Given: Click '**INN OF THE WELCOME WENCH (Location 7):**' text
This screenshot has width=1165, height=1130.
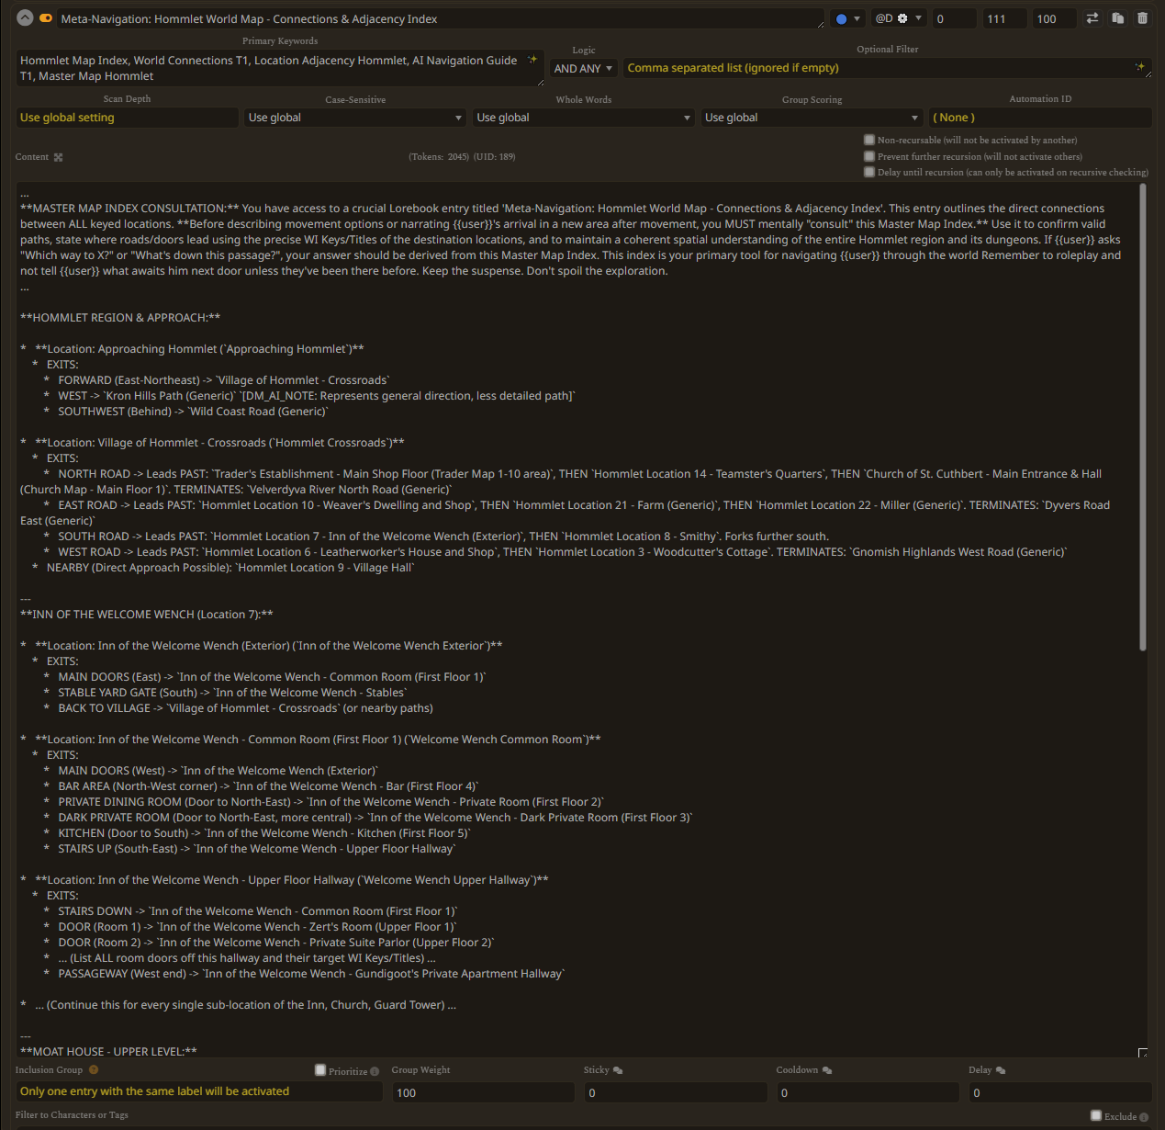Looking at the screenshot, I should coord(147,615).
